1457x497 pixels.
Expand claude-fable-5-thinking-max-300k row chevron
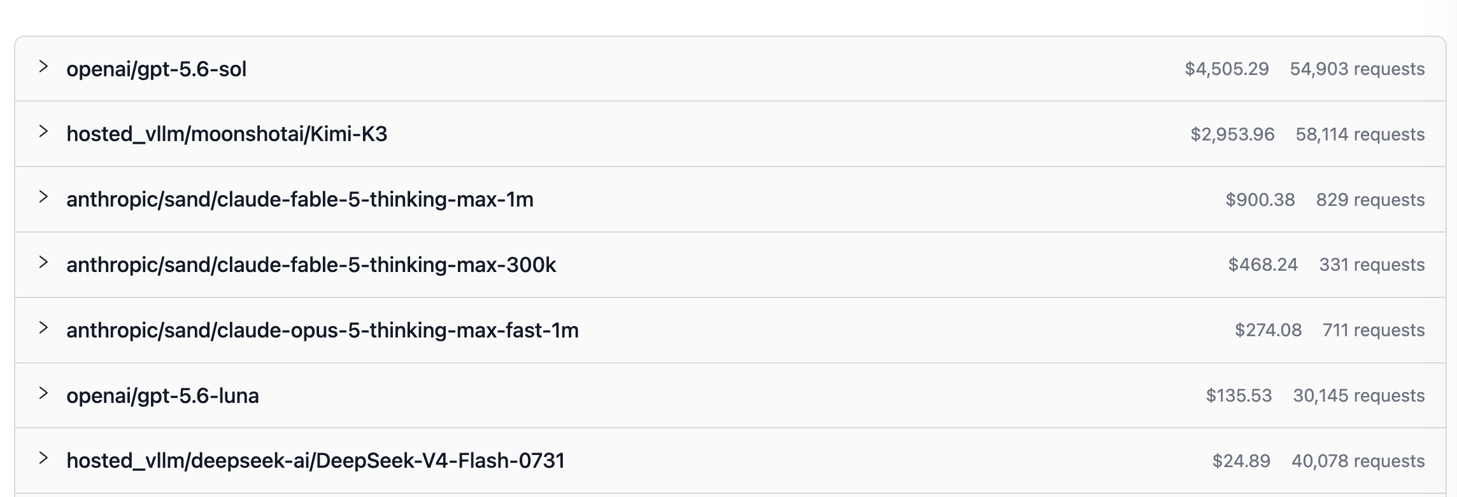(43, 262)
